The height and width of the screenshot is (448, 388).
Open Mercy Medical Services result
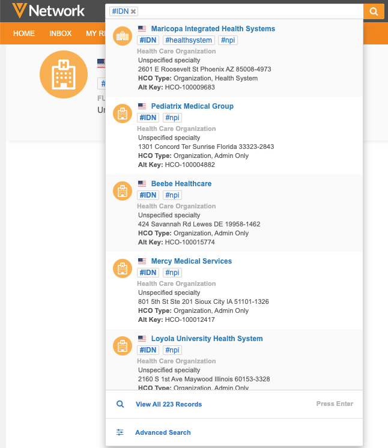pos(191,261)
